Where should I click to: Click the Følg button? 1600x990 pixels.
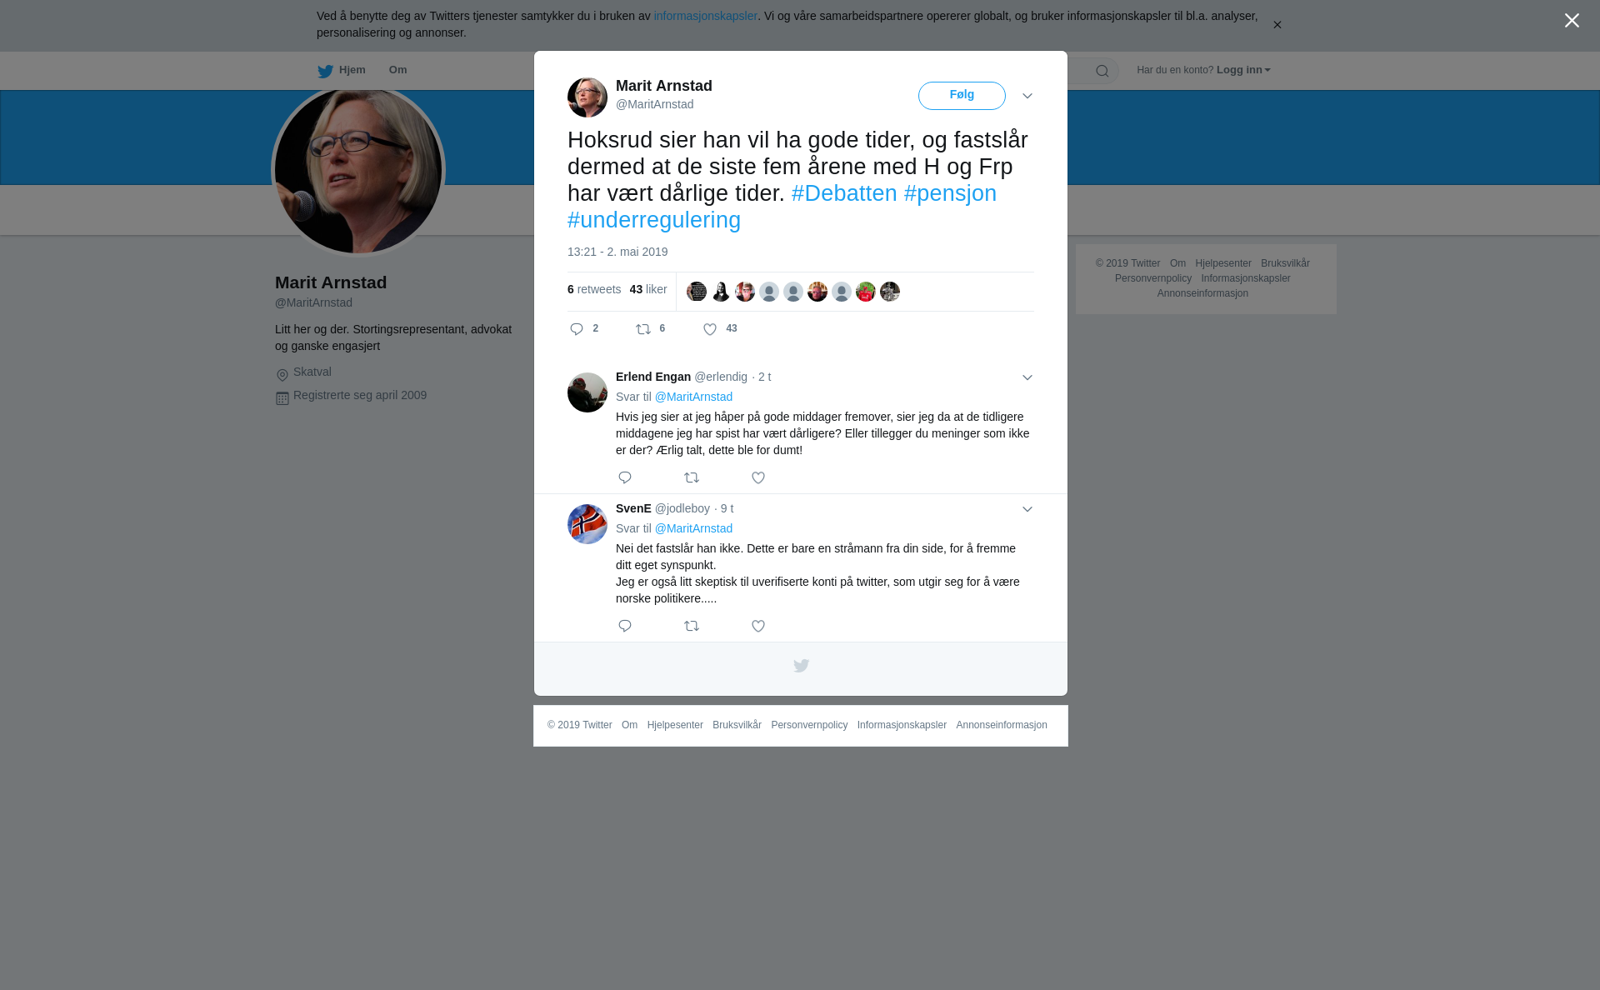click(x=962, y=96)
